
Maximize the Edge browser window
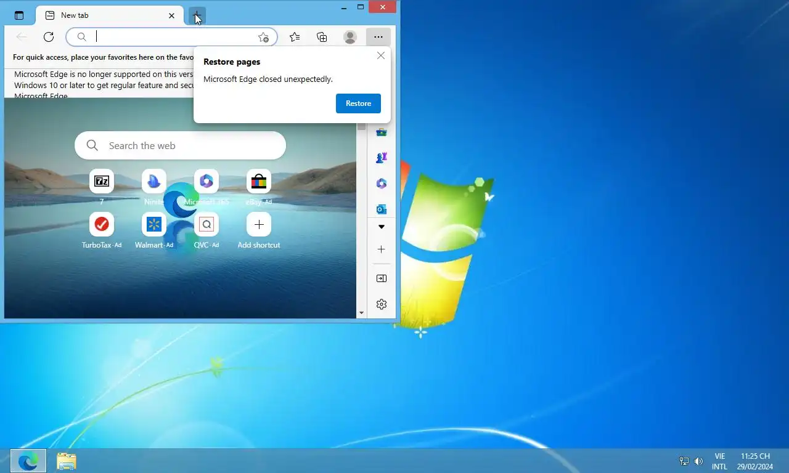point(361,7)
